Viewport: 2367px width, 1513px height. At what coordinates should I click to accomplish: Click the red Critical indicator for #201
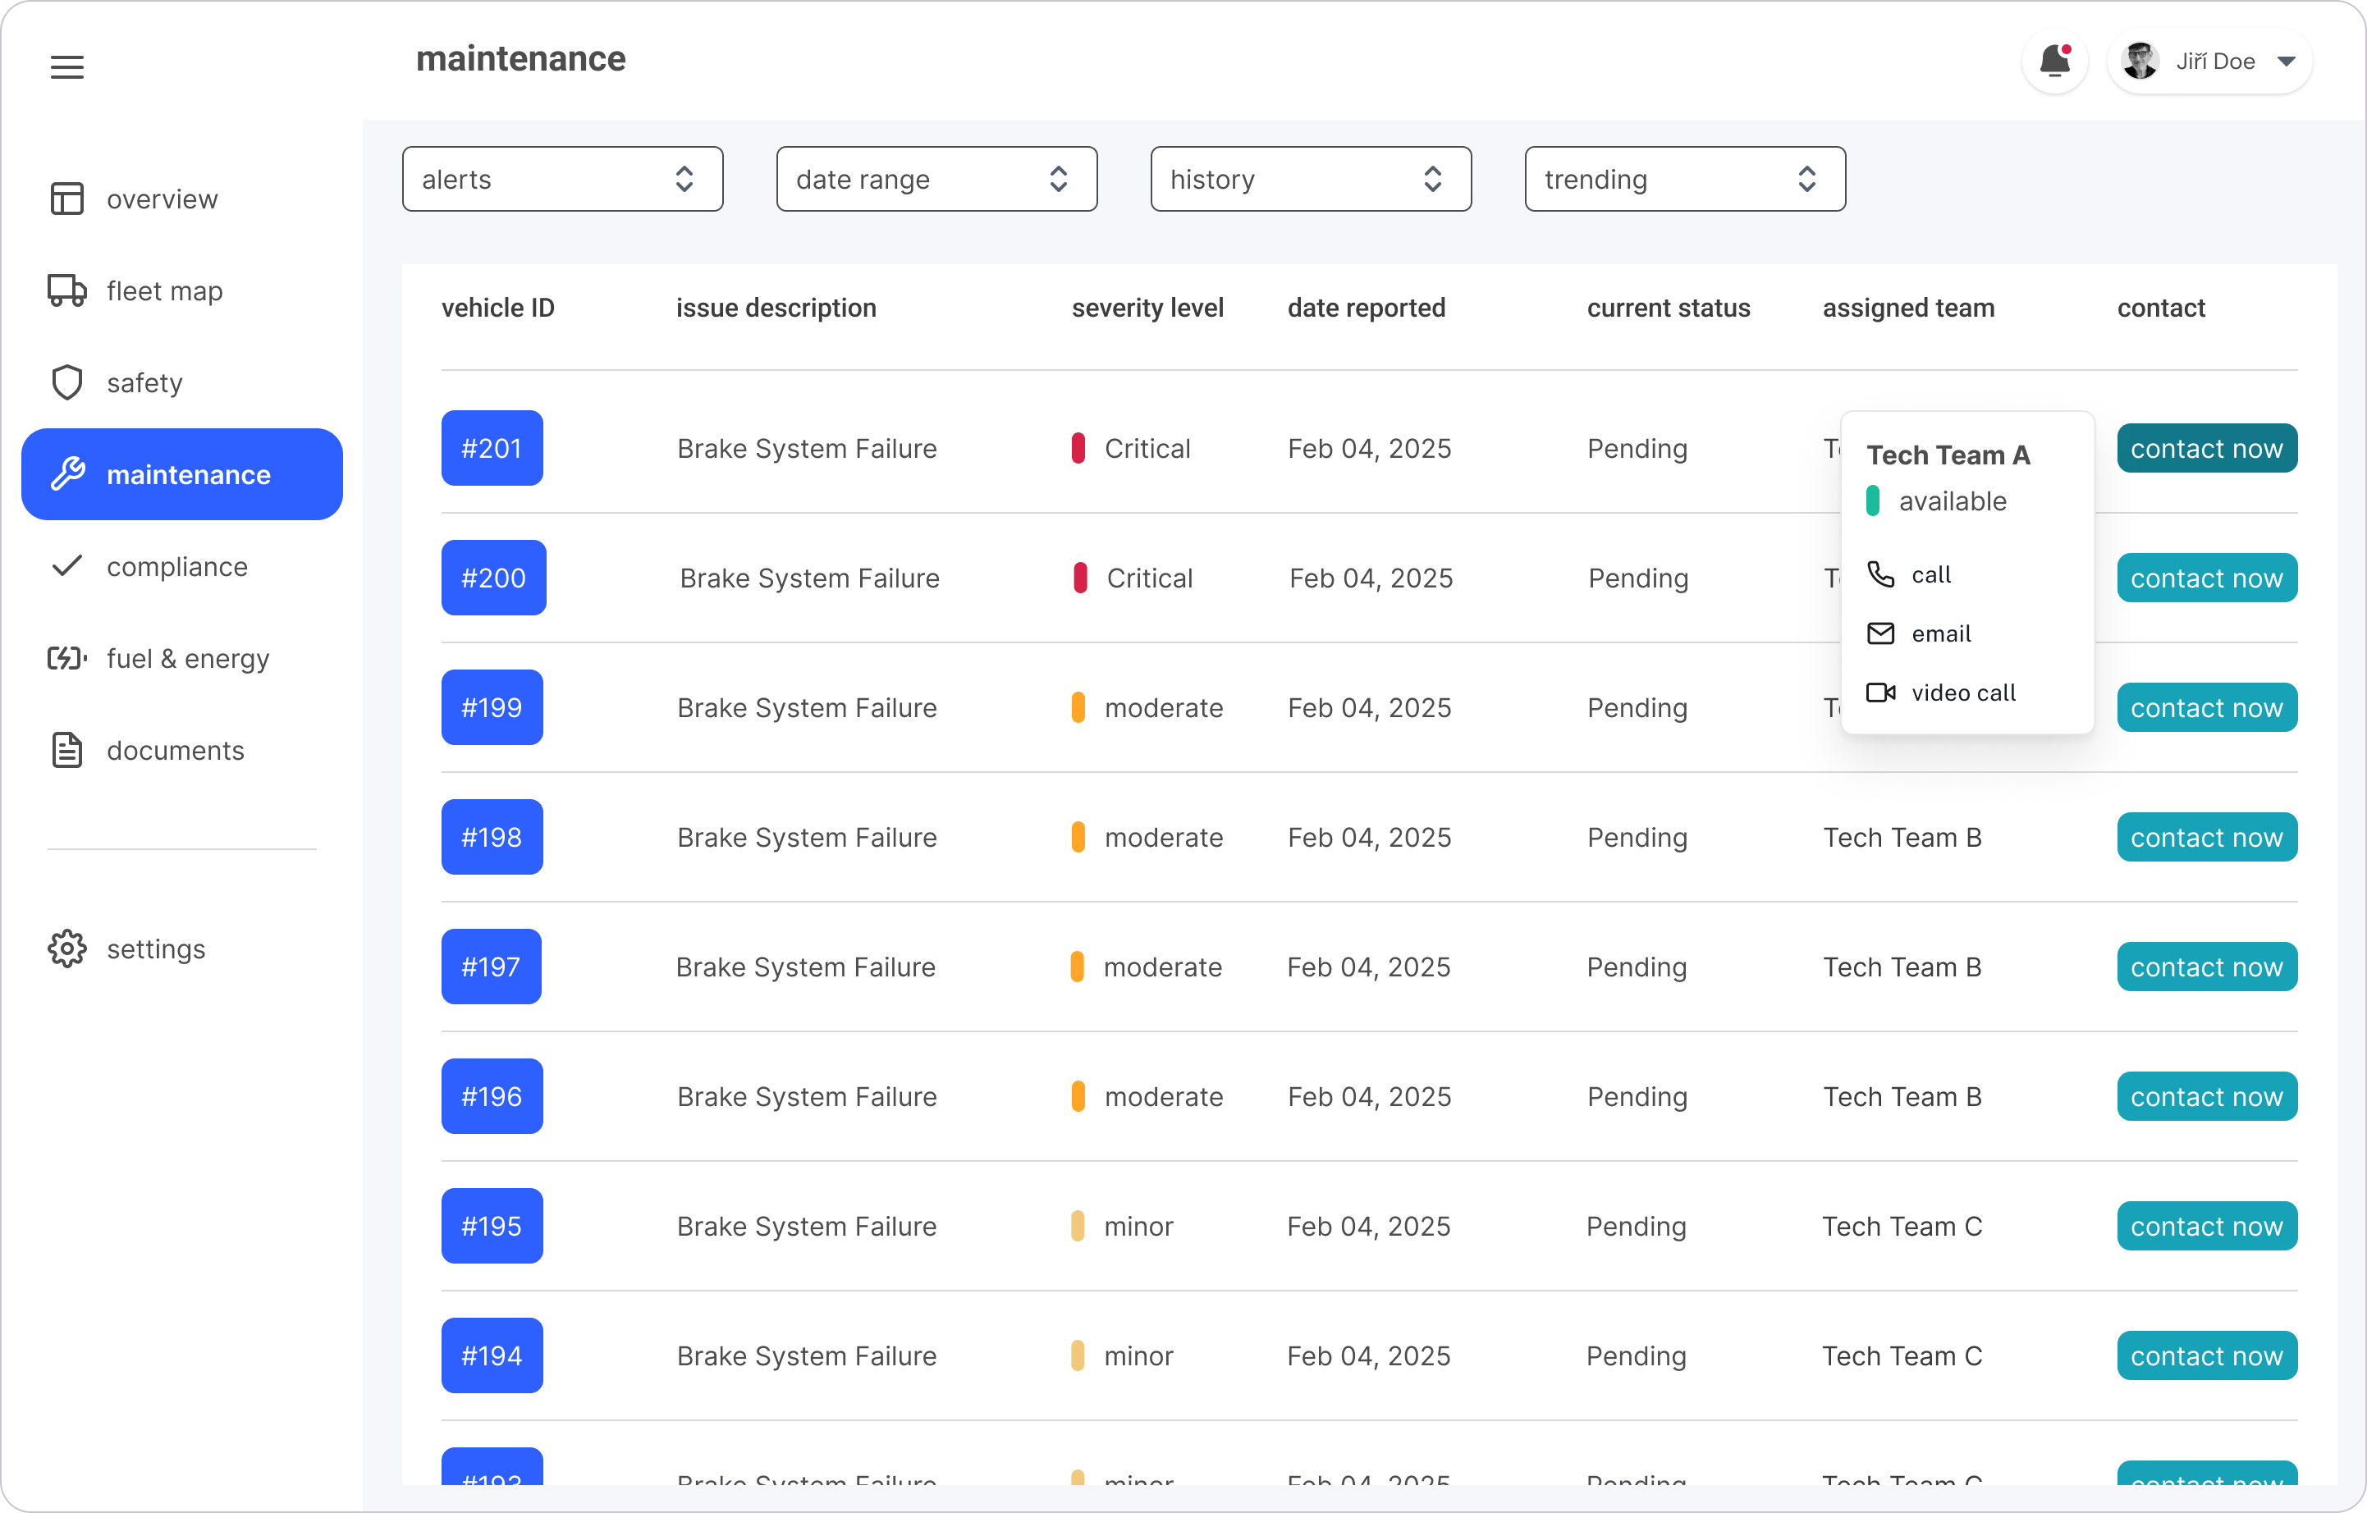(x=1078, y=448)
